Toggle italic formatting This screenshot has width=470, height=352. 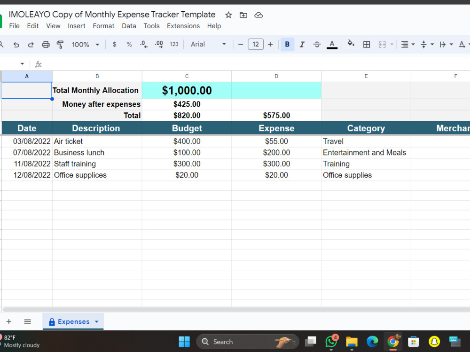[302, 44]
